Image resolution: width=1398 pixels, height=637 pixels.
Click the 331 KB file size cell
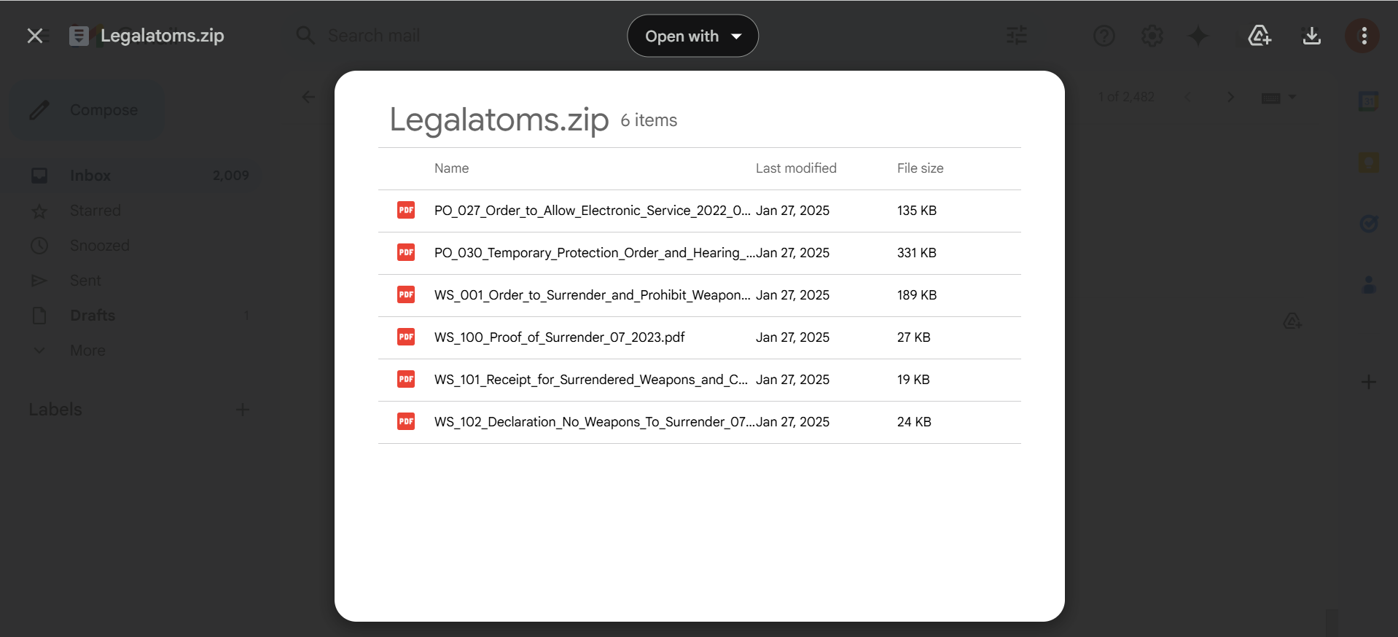click(917, 253)
